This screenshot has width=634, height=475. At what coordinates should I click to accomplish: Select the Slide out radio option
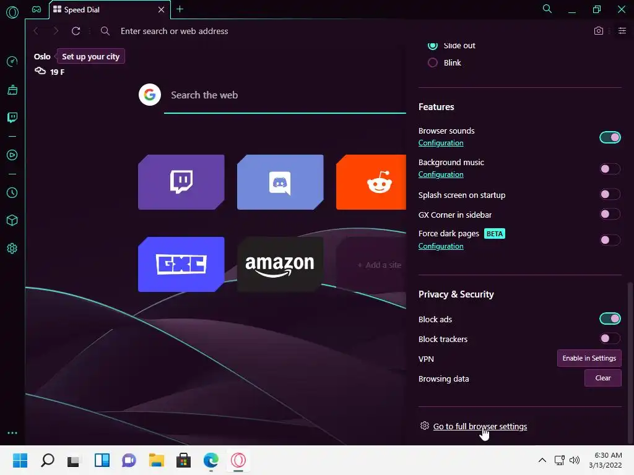coord(433,45)
